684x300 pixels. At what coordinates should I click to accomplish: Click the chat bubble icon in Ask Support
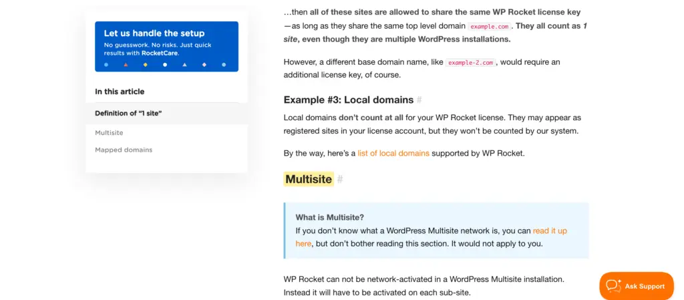[613, 285]
